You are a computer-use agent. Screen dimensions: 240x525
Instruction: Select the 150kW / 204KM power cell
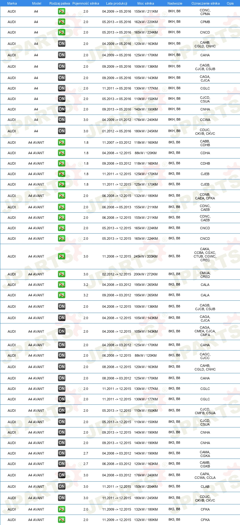click(x=146, y=487)
